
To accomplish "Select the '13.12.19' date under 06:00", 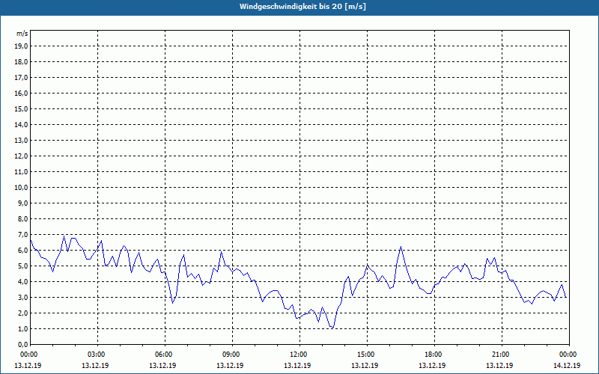I will 162,366.
